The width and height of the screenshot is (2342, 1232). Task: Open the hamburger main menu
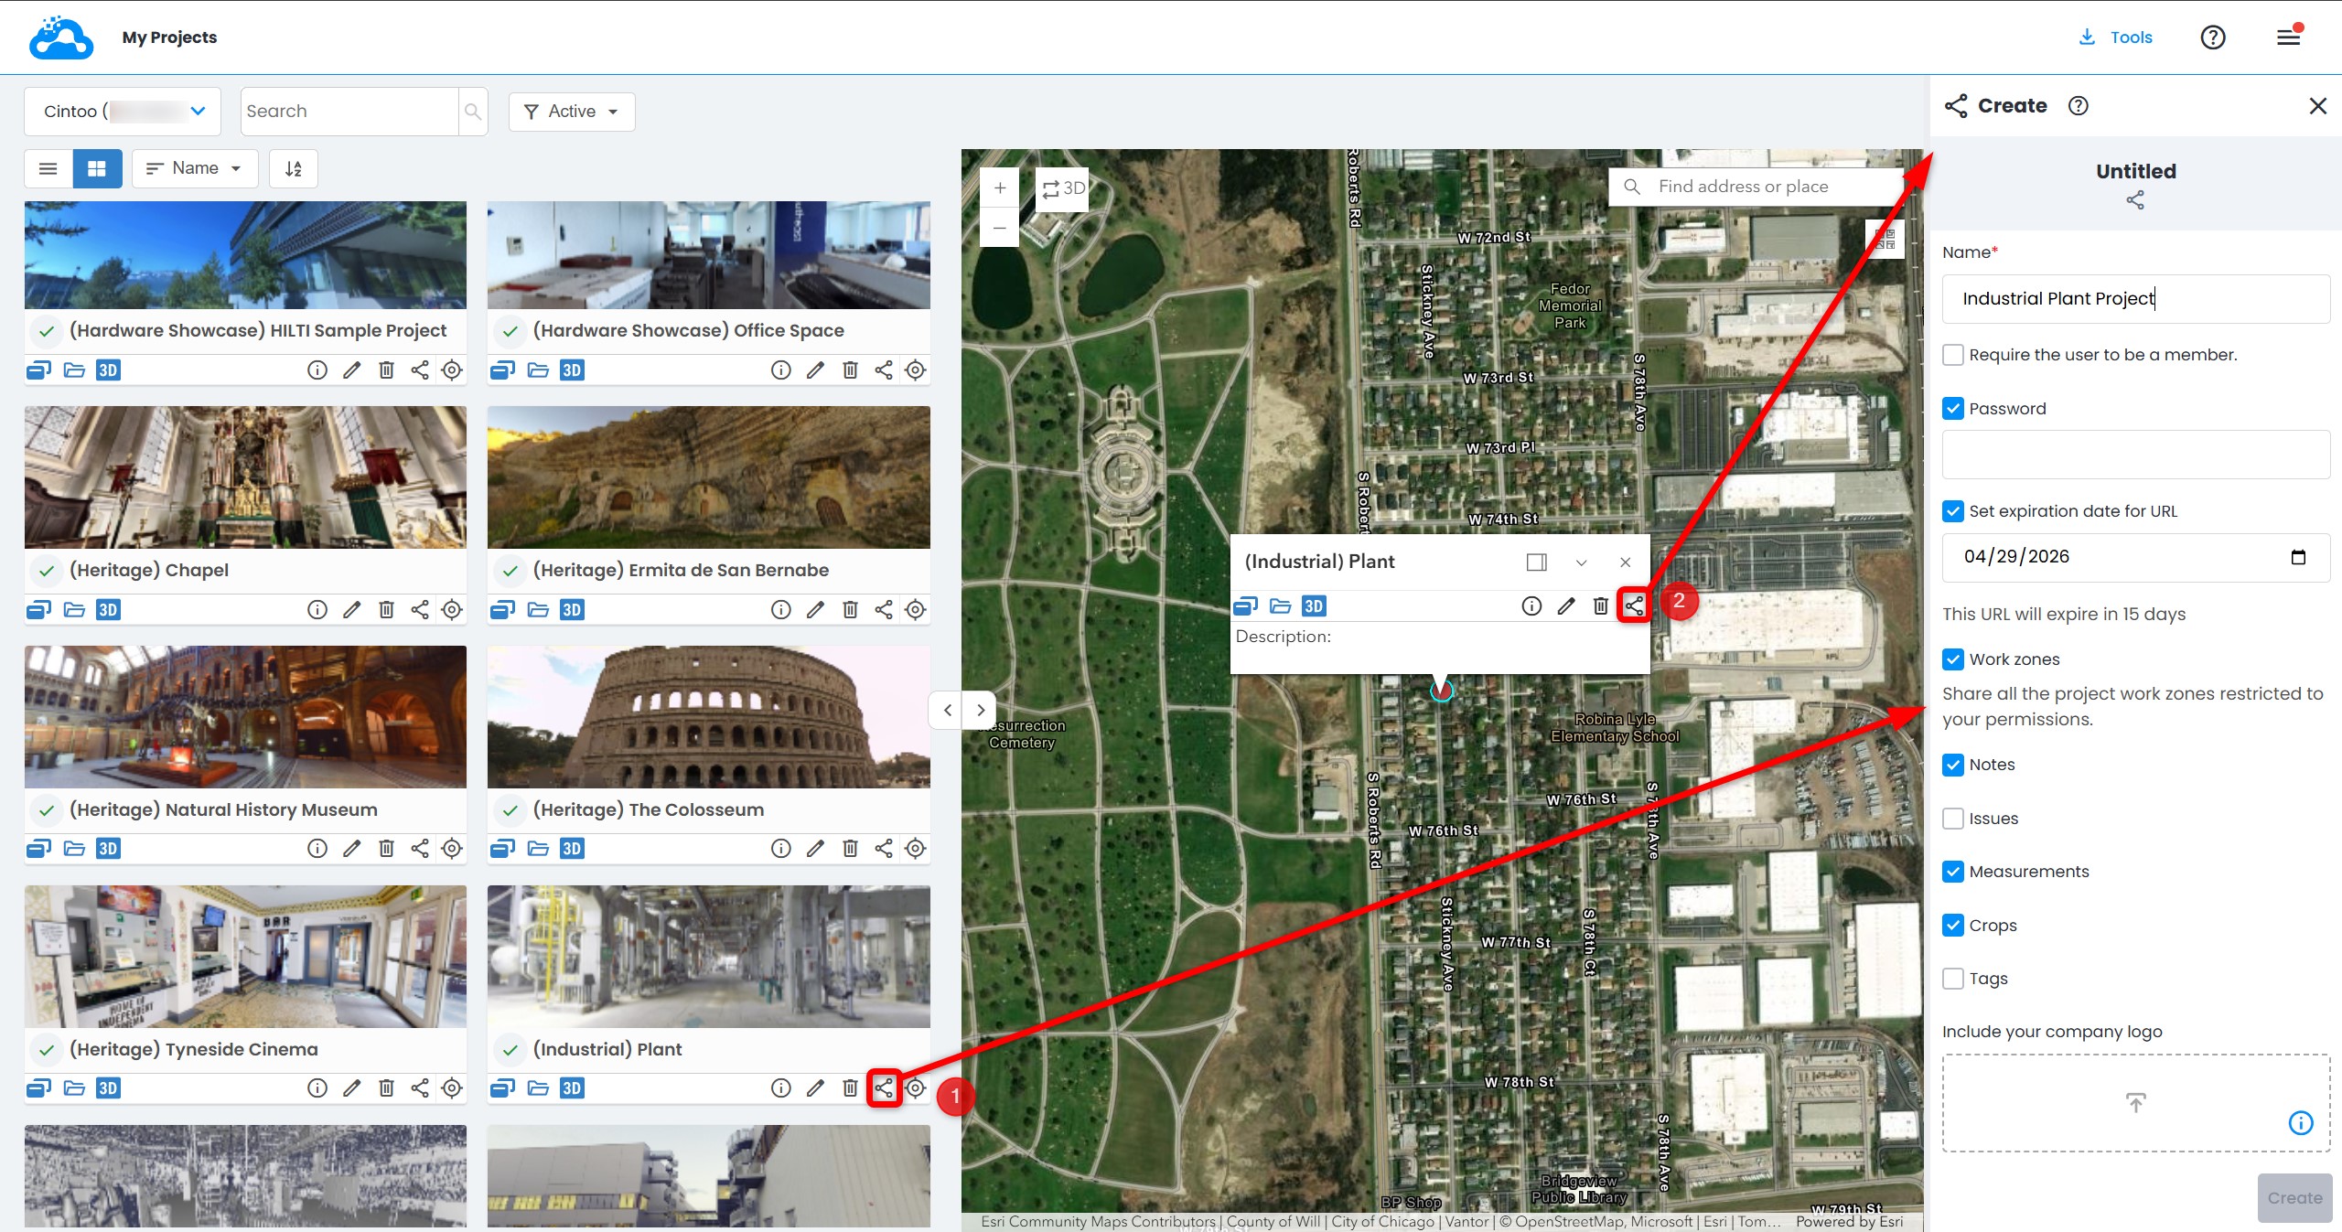[x=2289, y=37]
